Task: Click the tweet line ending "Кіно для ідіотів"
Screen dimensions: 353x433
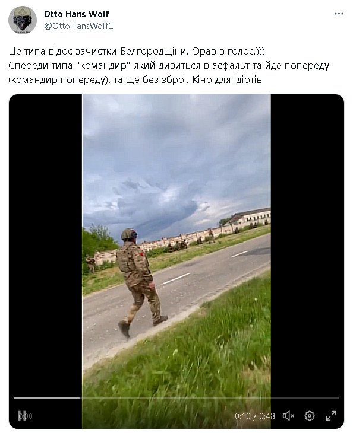Action: point(135,80)
